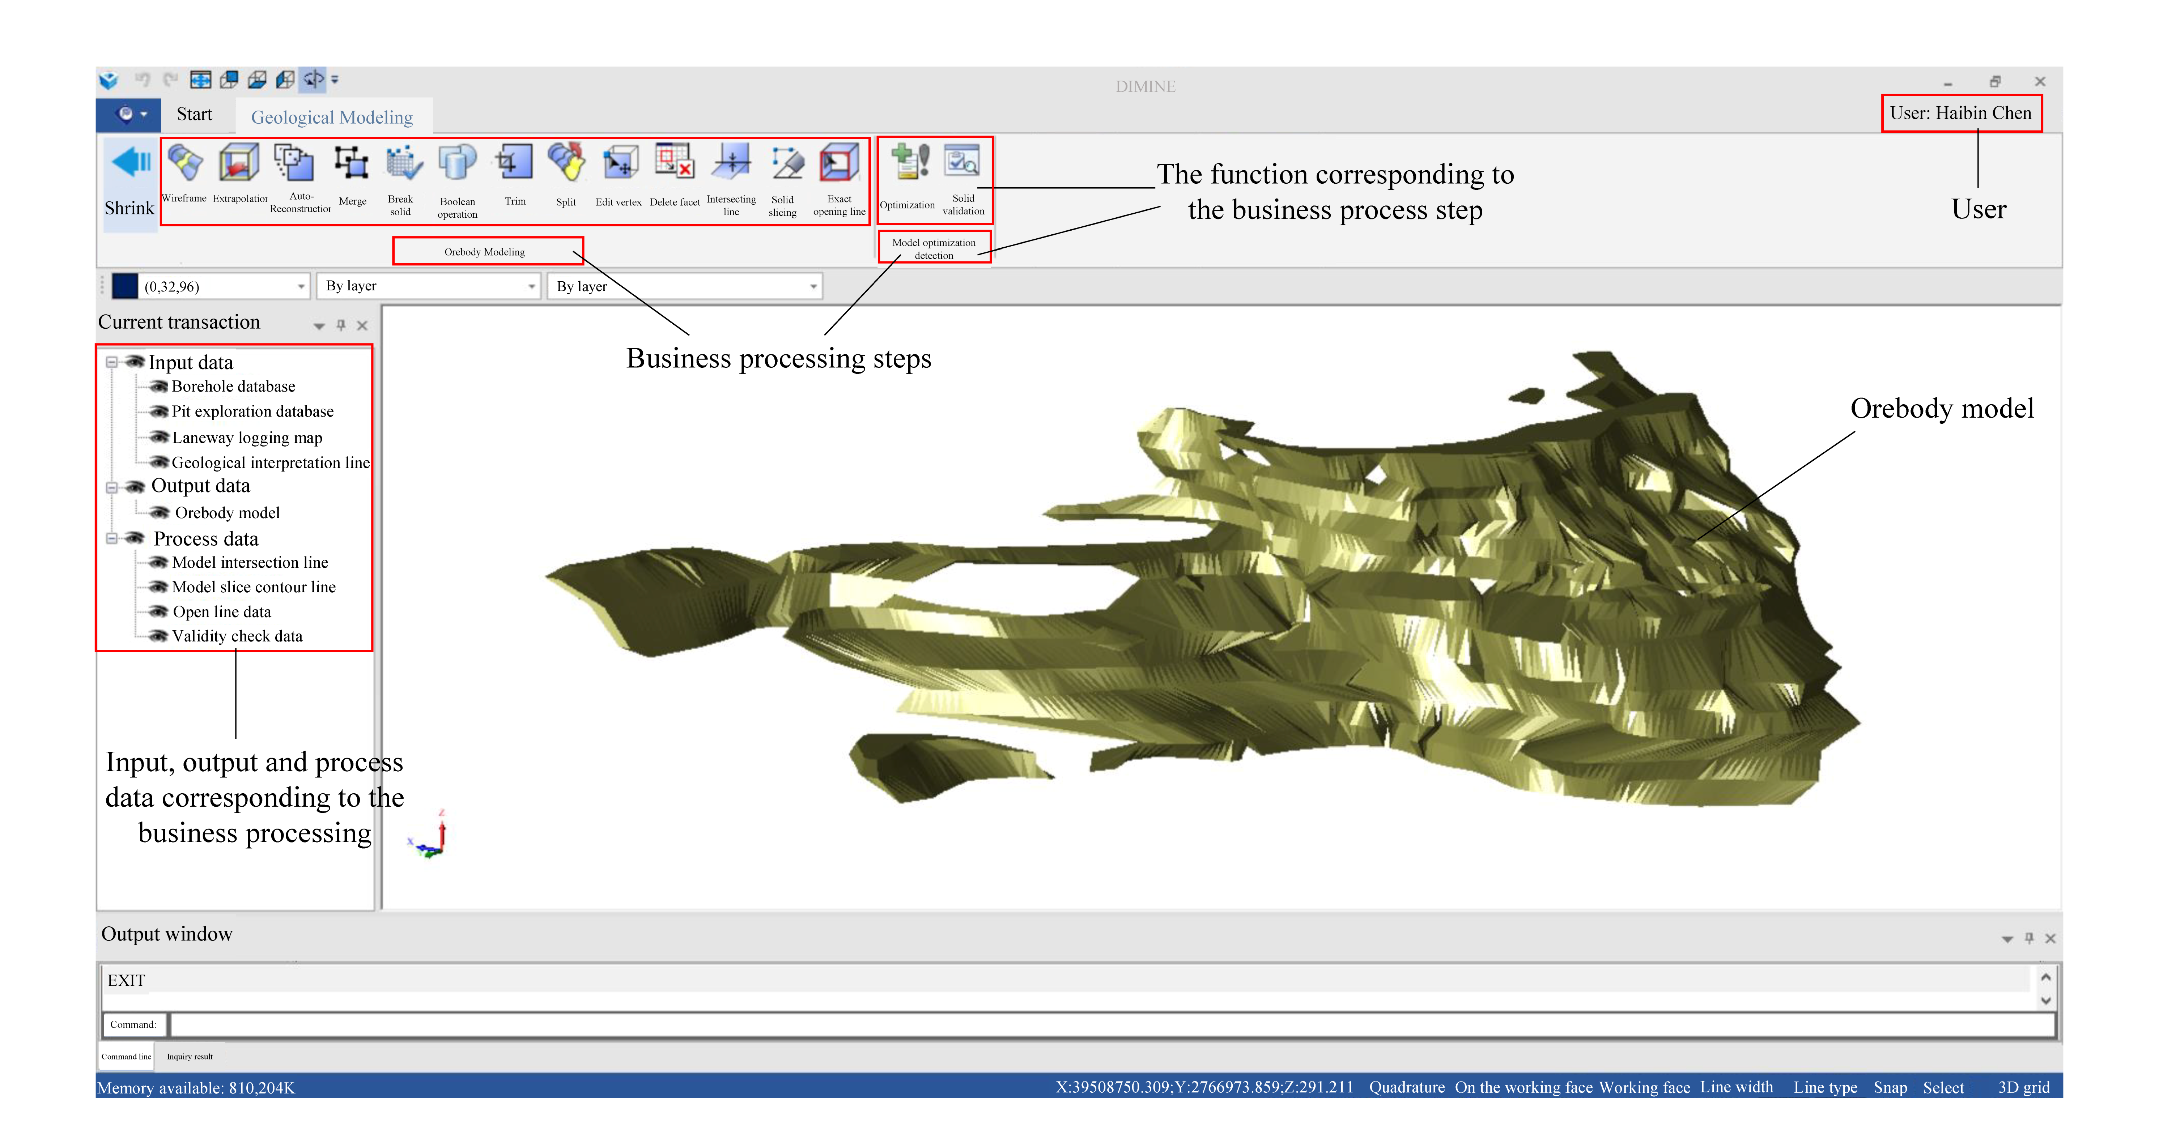Select Exact opening line tool
Viewport: 2159px width, 1139px height.
click(x=839, y=179)
